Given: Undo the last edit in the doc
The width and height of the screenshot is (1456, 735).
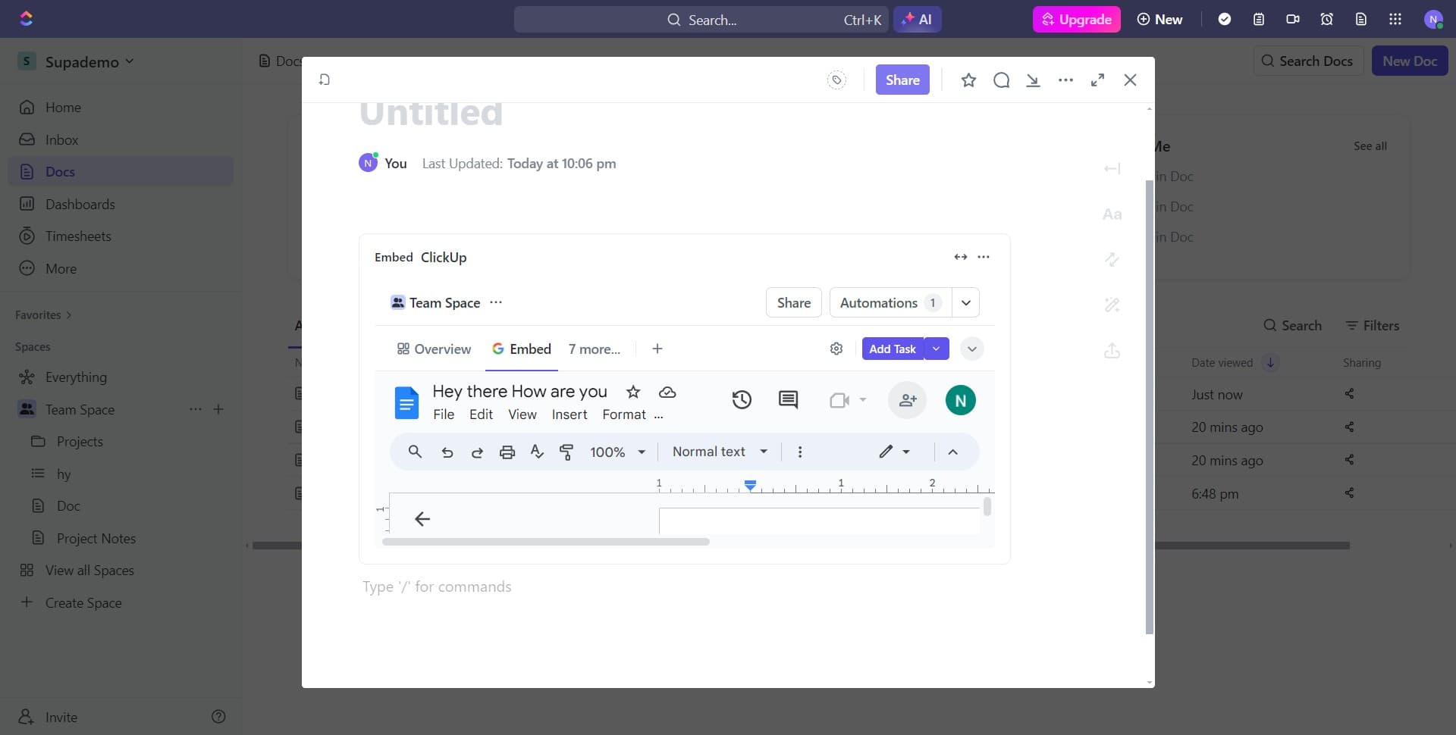Looking at the screenshot, I should 447,452.
